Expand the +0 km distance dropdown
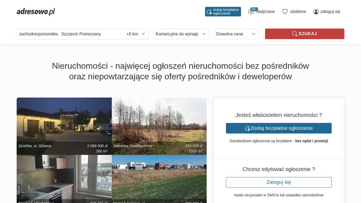Viewport: 361px width, 203px height. pyautogui.click(x=136, y=34)
